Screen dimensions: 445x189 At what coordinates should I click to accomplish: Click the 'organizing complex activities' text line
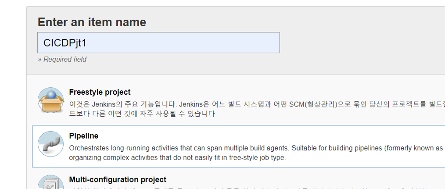point(177,158)
